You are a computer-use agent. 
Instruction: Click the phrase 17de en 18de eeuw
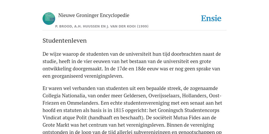tap(135, 69)
